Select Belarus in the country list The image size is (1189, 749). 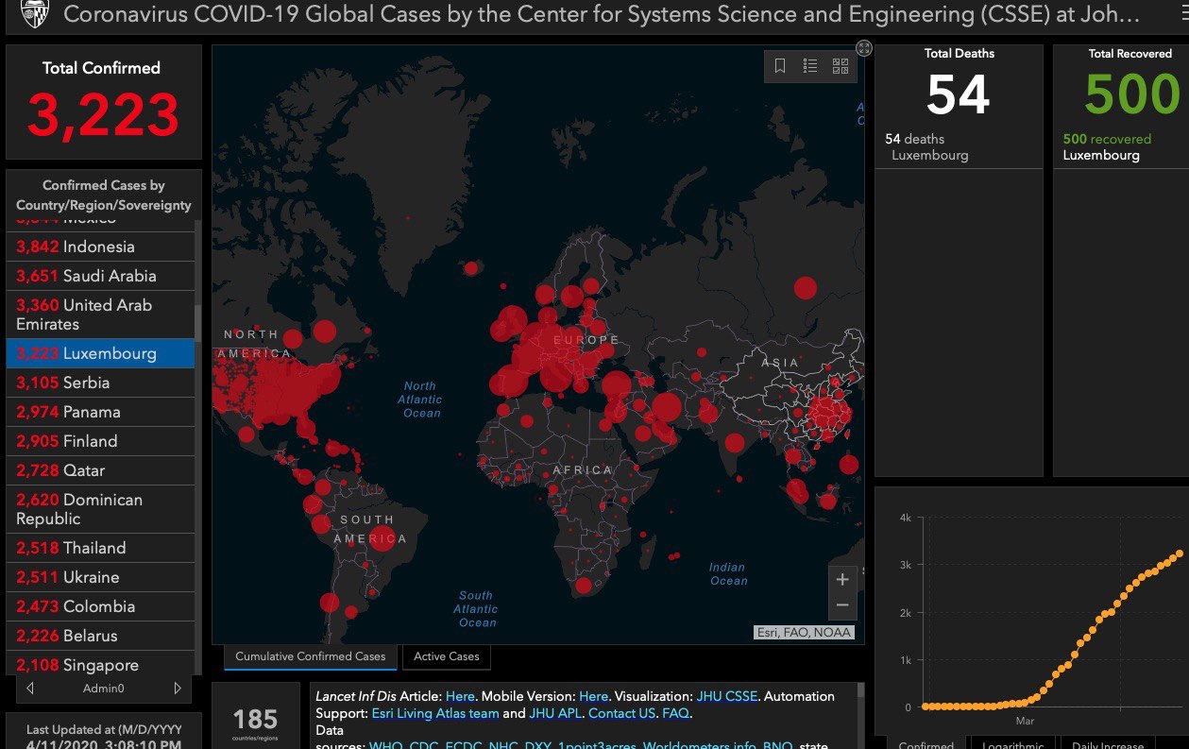pos(100,636)
